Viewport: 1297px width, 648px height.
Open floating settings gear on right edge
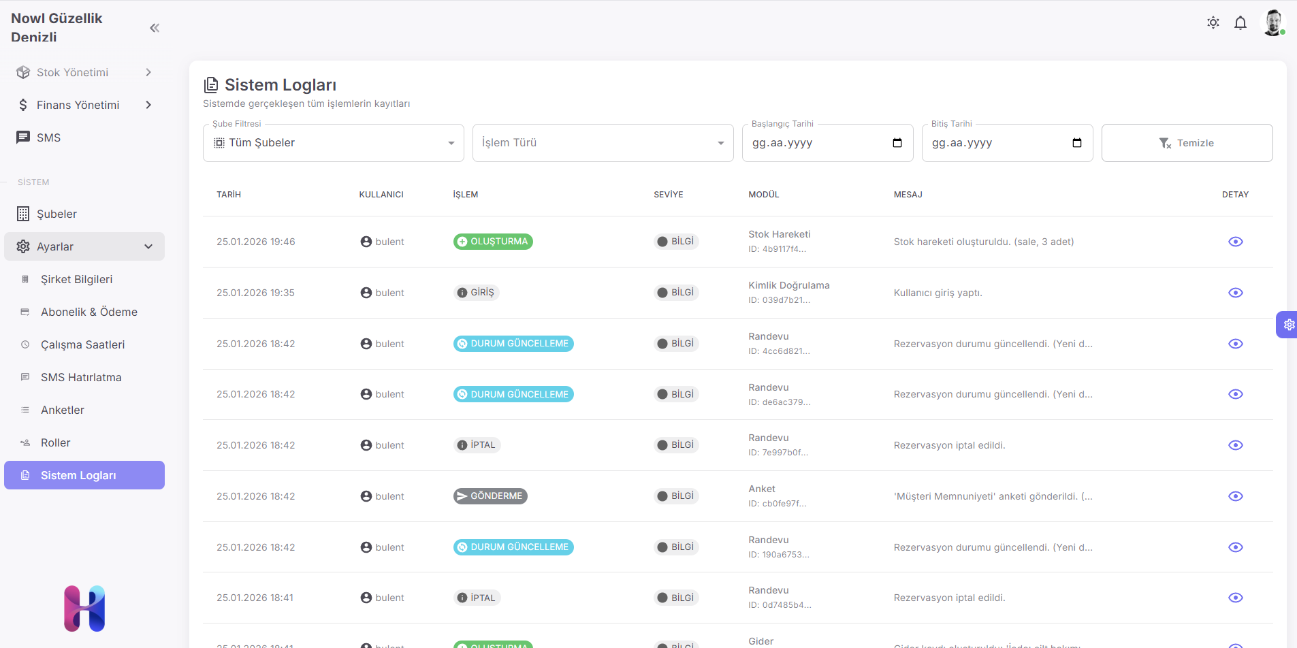tap(1288, 325)
